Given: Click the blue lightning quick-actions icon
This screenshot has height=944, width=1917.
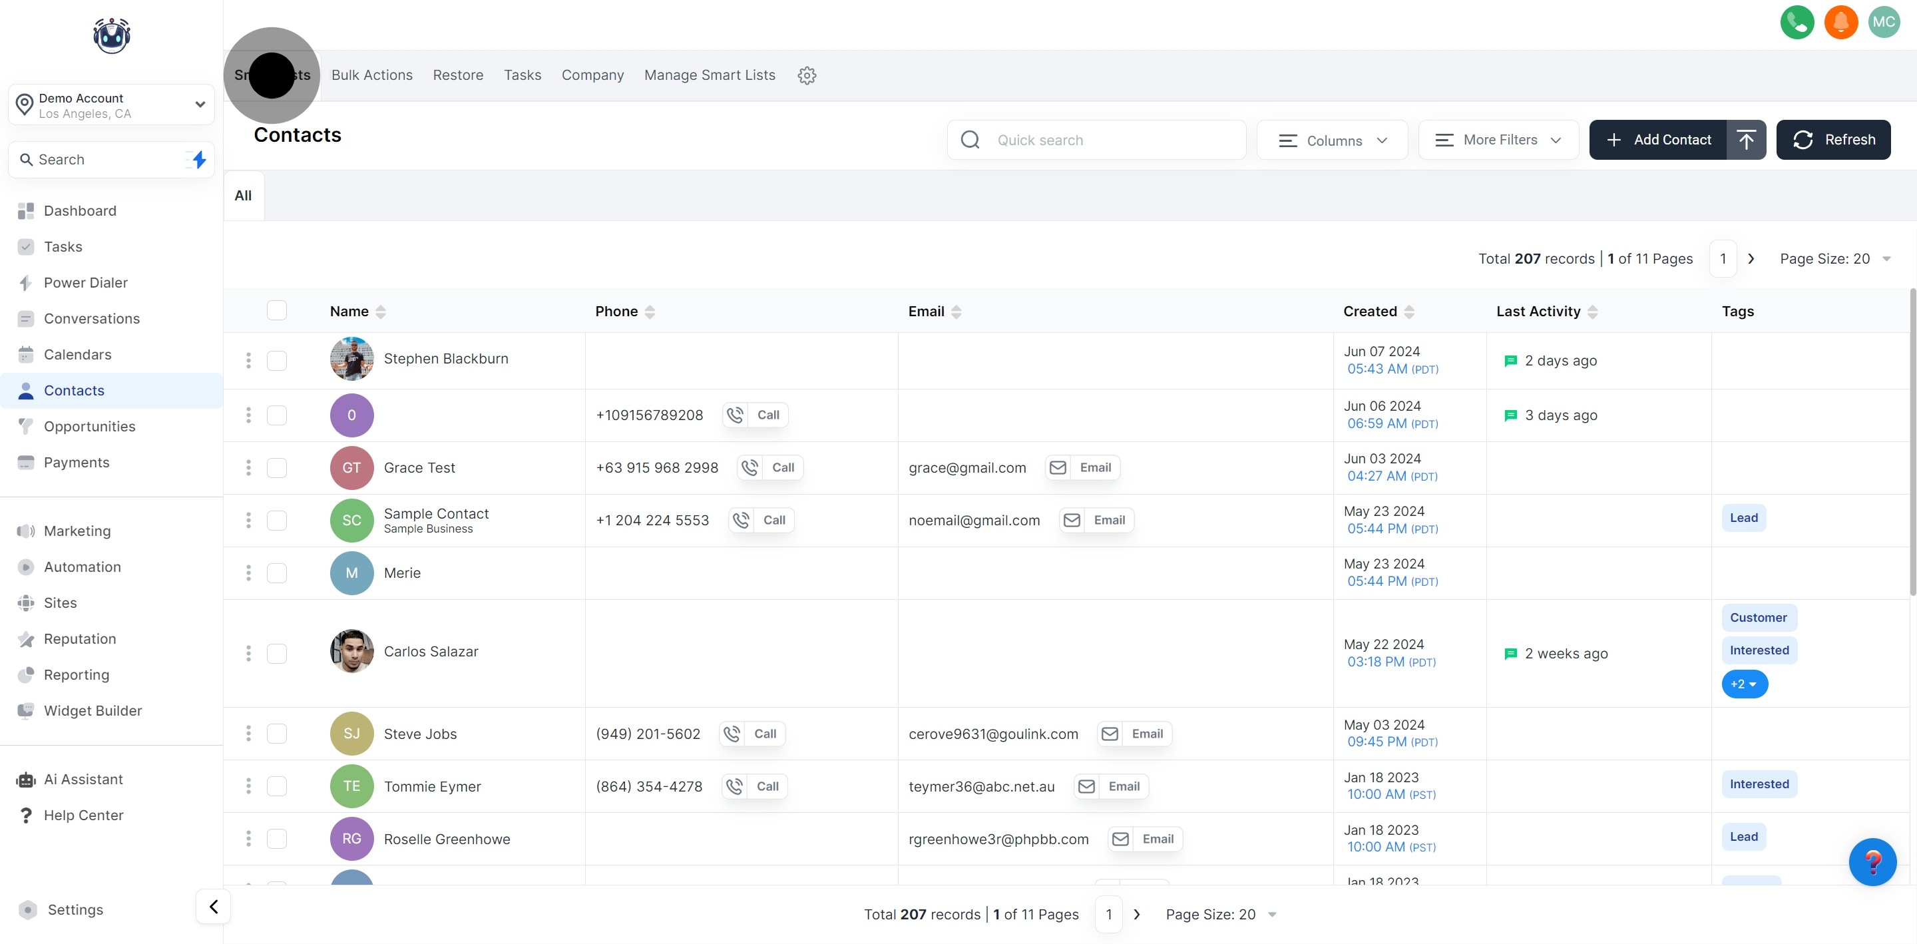Looking at the screenshot, I should pos(199,159).
